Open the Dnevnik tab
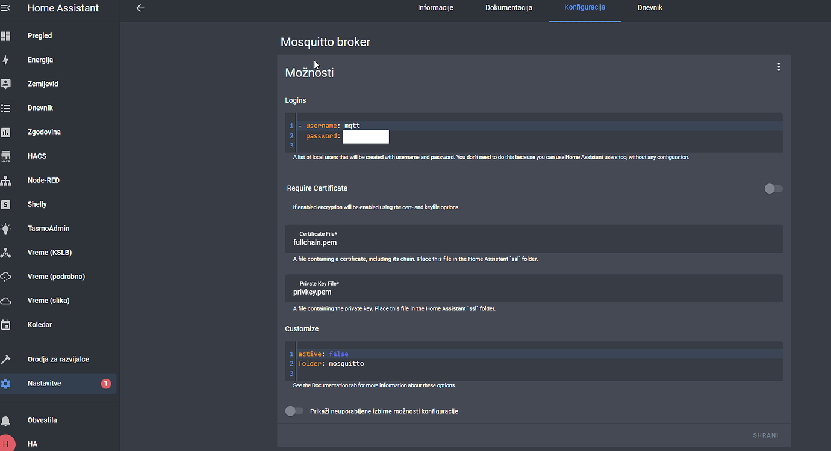 point(650,7)
